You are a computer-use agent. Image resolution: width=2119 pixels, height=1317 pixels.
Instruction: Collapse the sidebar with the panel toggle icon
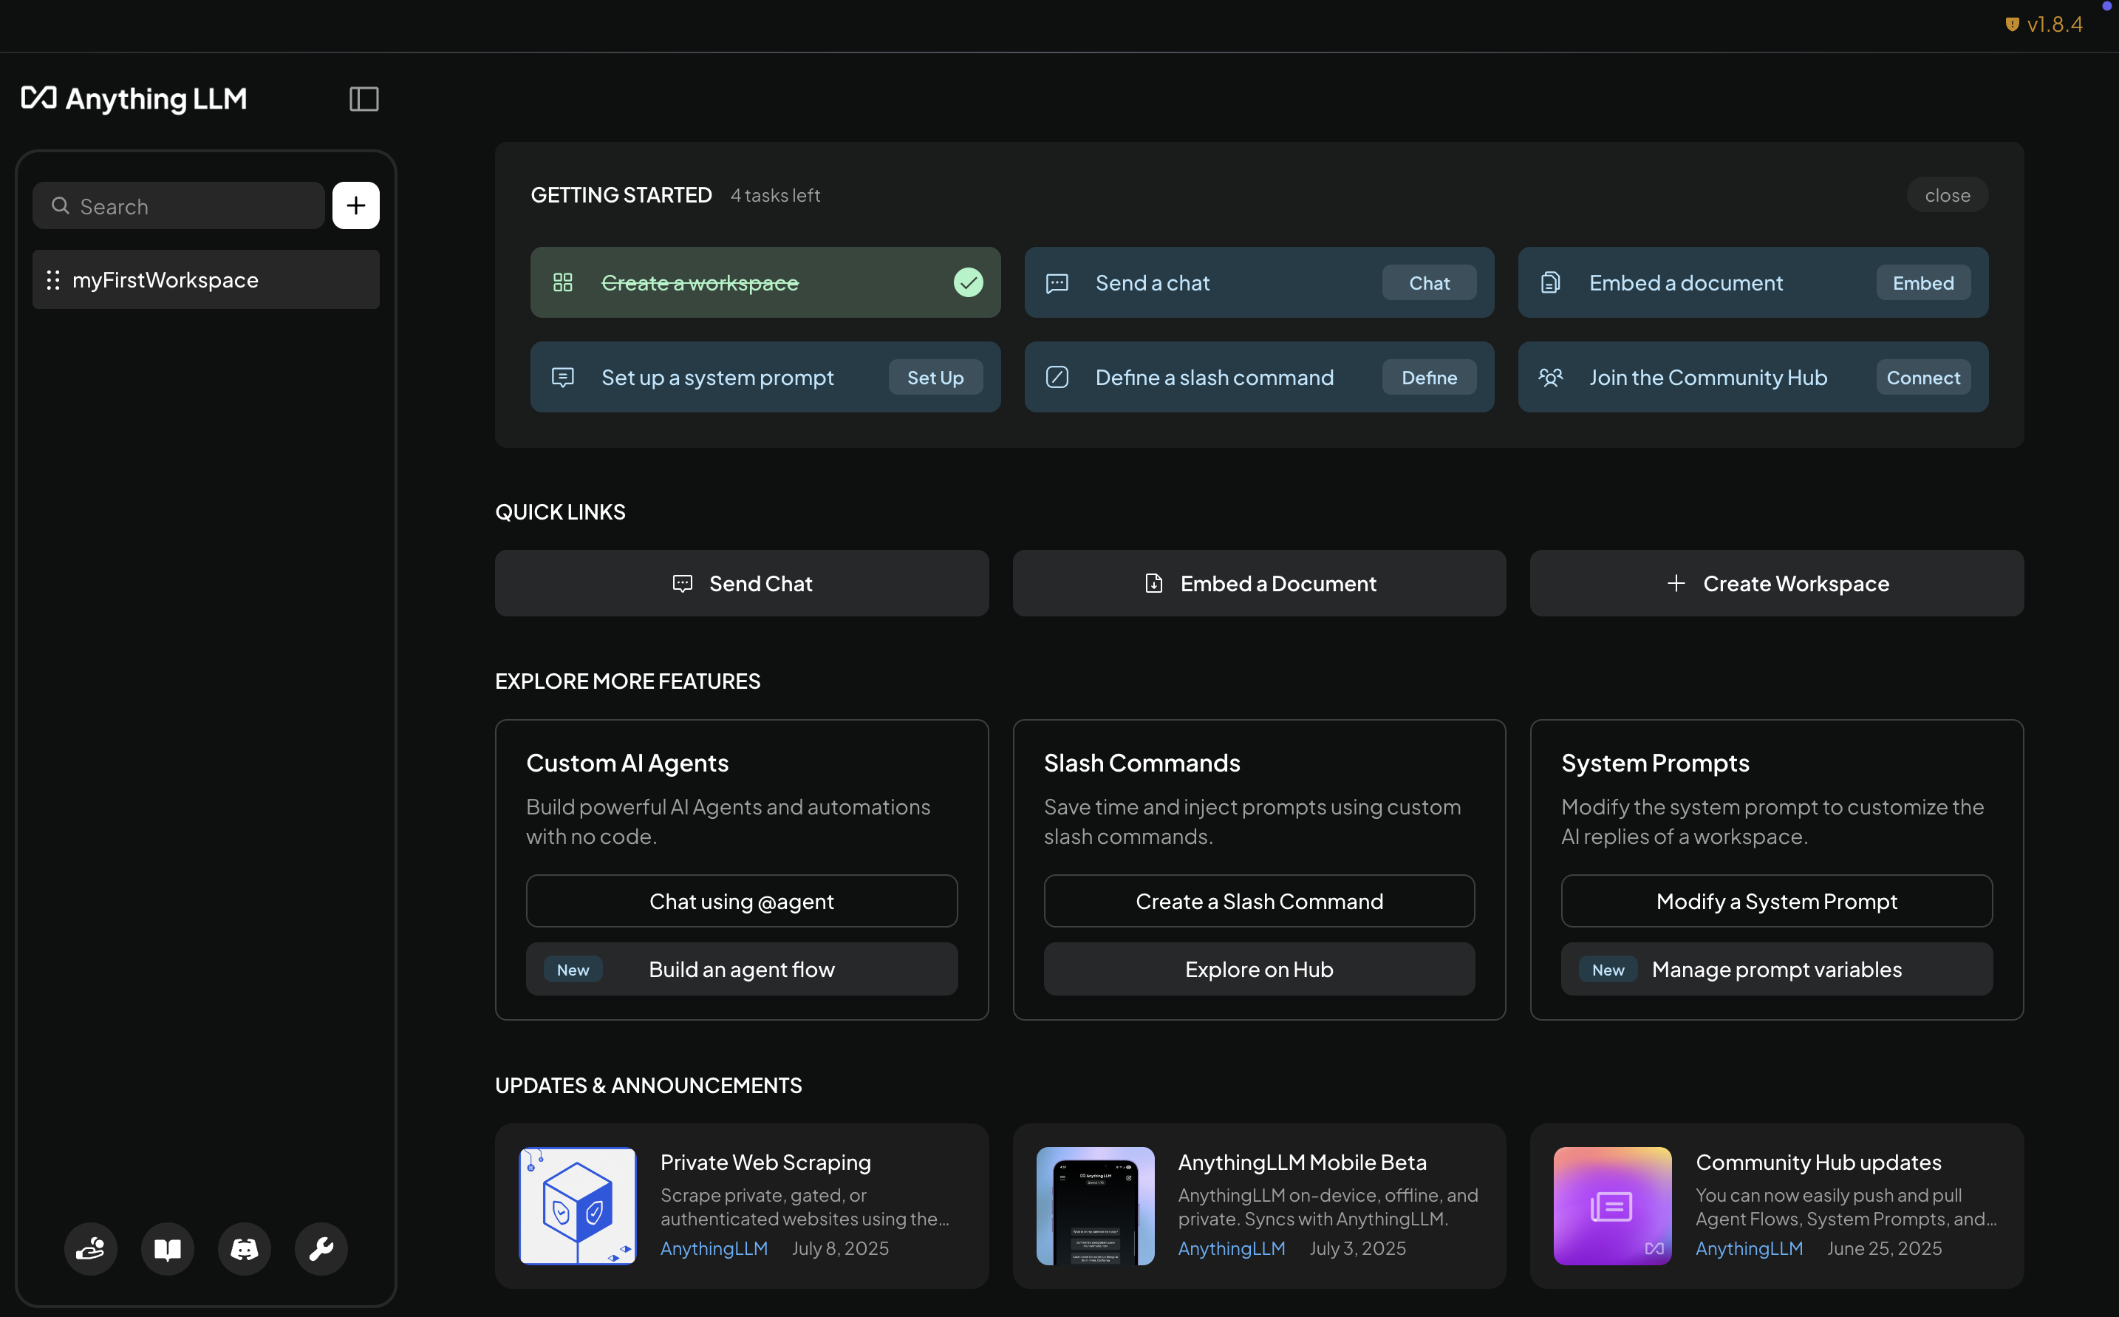[x=364, y=99]
